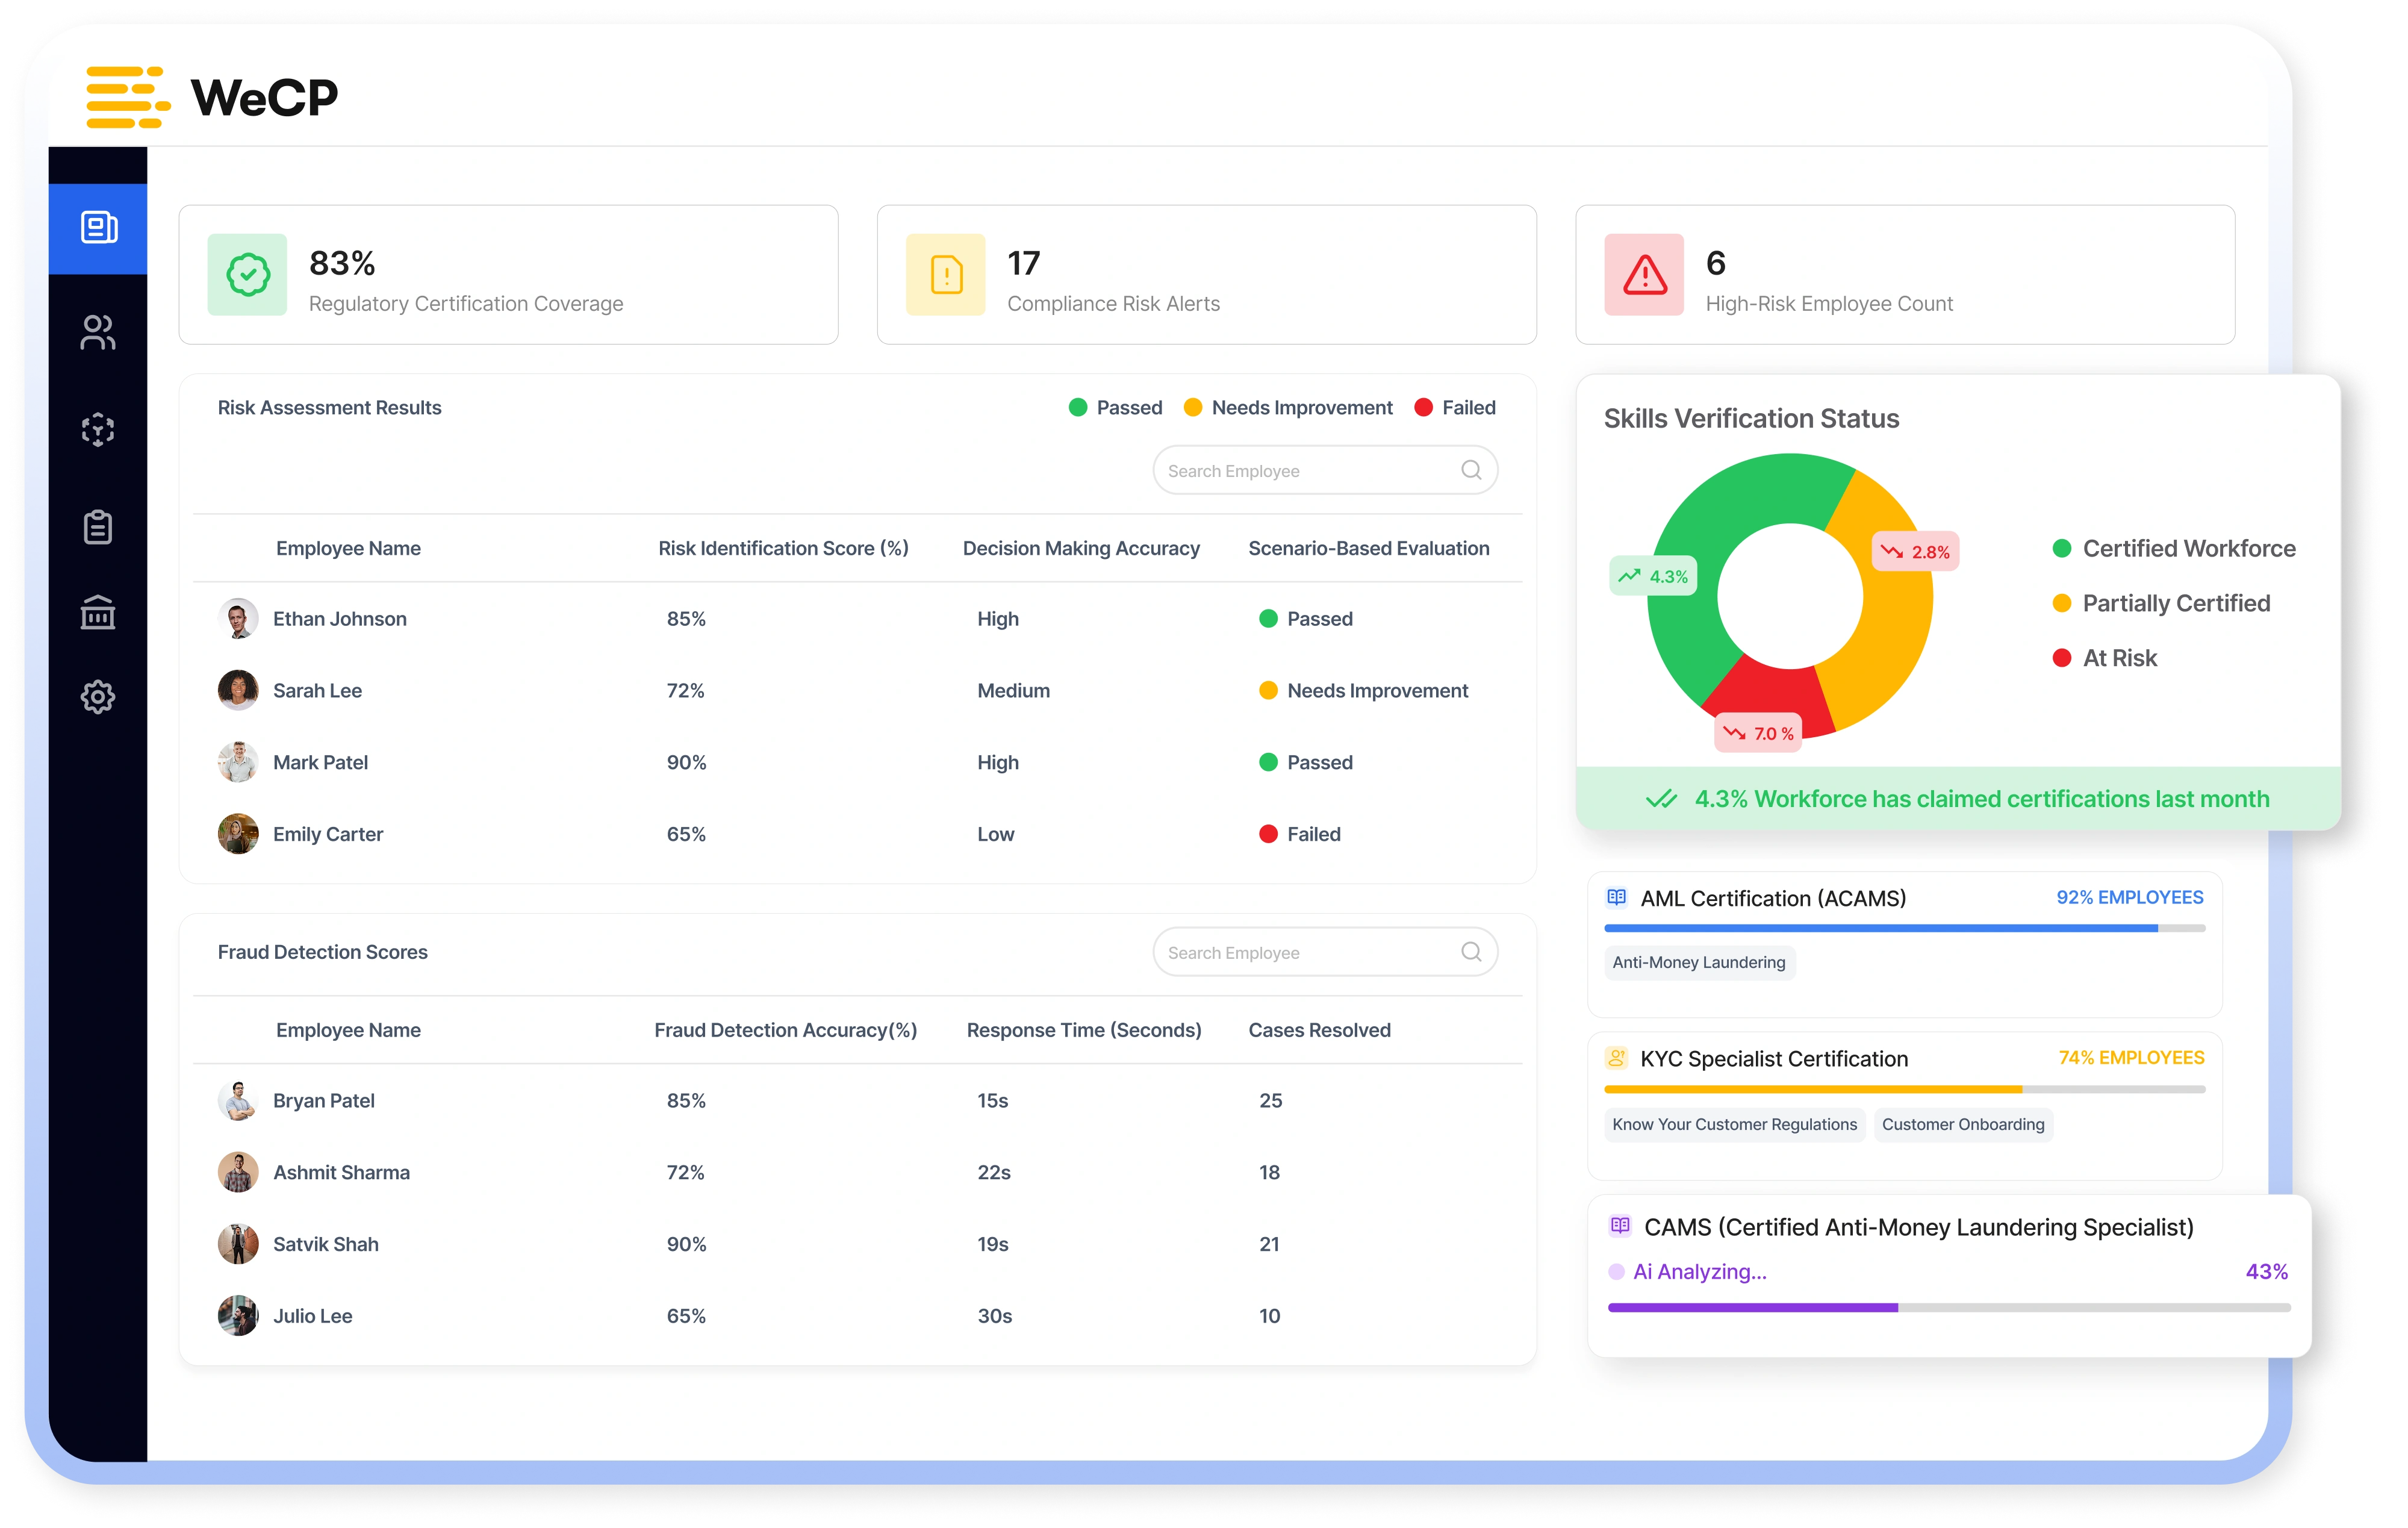The image size is (2408, 1528).
Task: Click the 2.8% downward trend badge
Action: [1915, 552]
